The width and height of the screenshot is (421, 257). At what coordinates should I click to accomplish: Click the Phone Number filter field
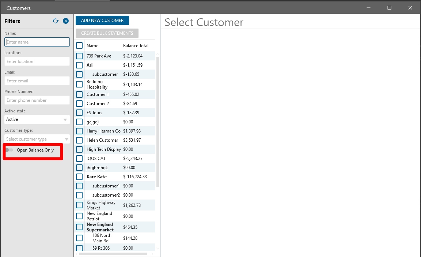37,100
